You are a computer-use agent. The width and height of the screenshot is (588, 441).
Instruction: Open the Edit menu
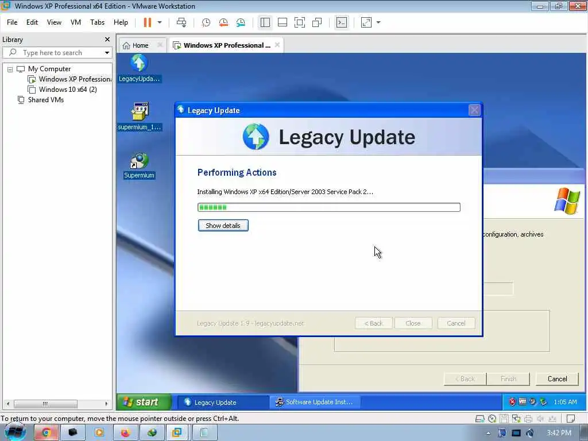point(32,22)
